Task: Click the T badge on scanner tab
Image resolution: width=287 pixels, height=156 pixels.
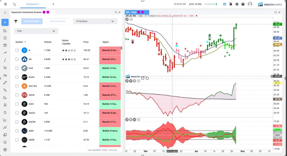Action: (48, 12)
